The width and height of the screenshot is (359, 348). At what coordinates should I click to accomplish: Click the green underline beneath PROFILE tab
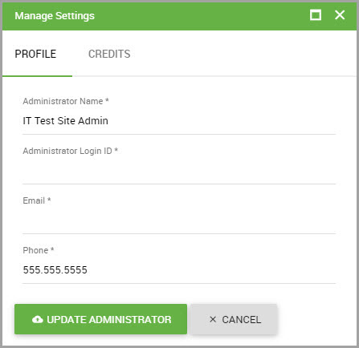pos(37,76)
